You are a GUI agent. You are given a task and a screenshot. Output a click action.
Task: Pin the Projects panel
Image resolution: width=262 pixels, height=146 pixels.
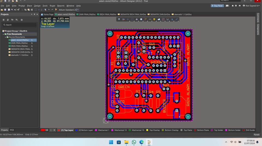[x=34, y=14]
